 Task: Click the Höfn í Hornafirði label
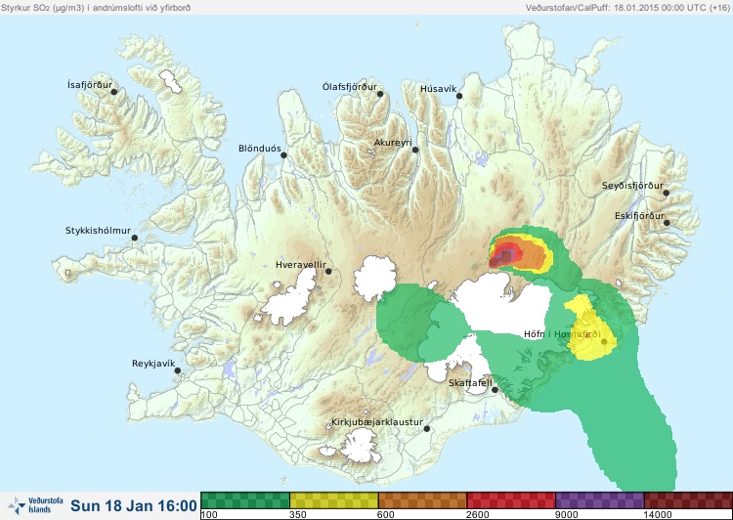562,334
